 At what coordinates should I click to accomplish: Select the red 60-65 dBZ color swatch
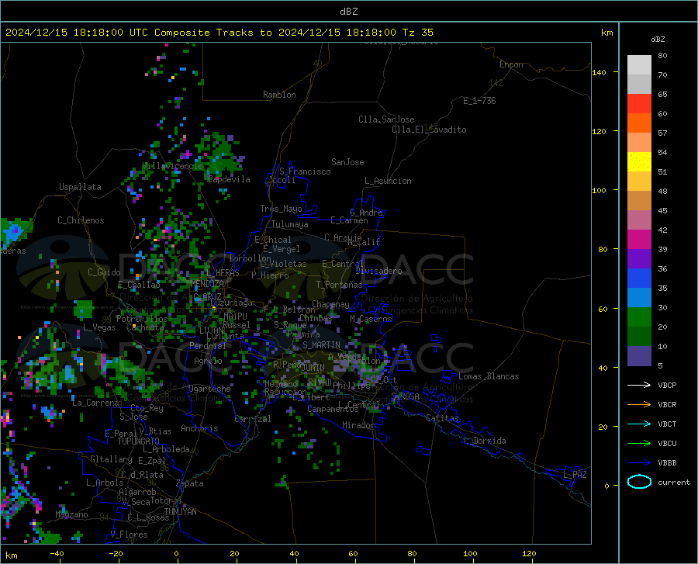point(639,104)
